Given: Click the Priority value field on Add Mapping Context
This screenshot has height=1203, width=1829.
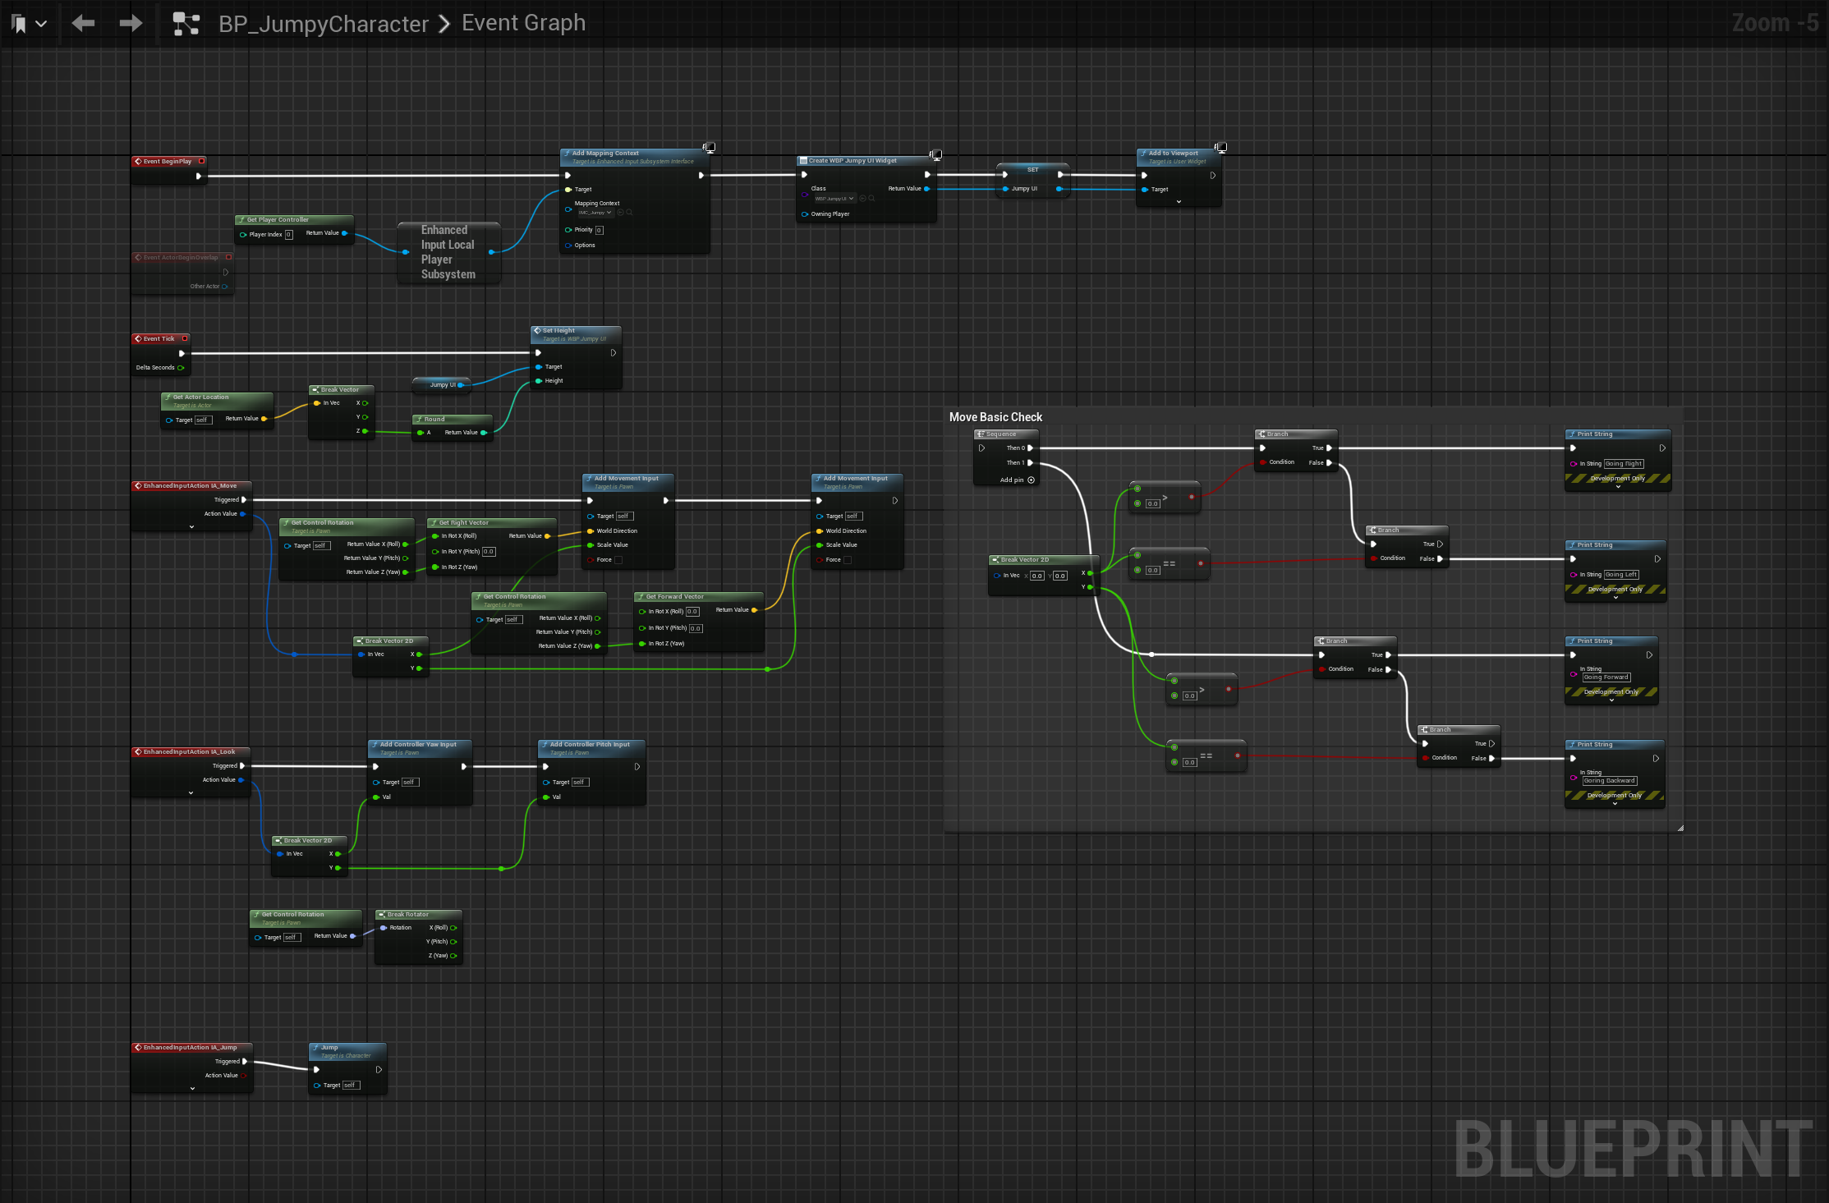Looking at the screenshot, I should [600, 230].
